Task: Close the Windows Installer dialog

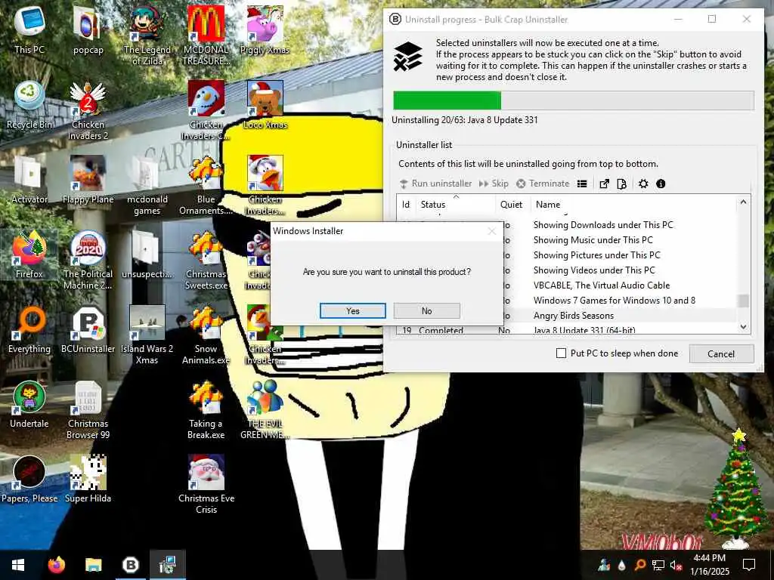Action: [x=491, y=231]
